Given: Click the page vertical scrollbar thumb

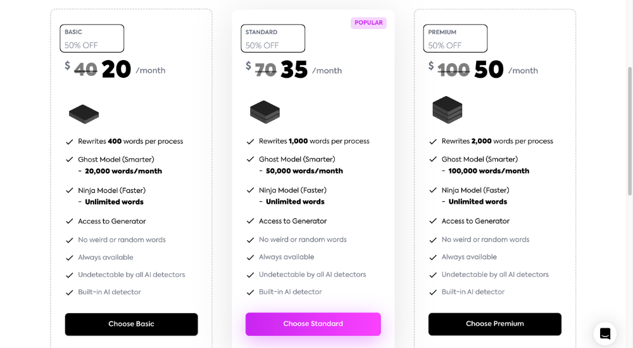Looking at the screenshot, I should click(629, 131).
